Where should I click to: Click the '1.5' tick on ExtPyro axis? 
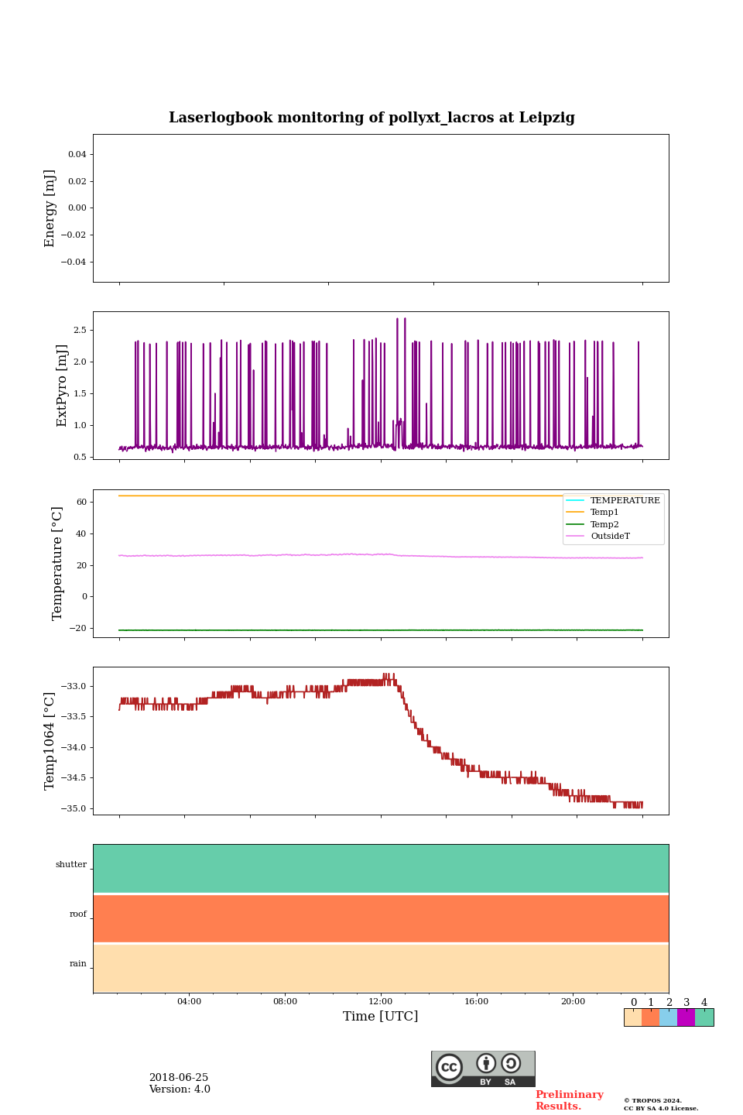point(80,393)
